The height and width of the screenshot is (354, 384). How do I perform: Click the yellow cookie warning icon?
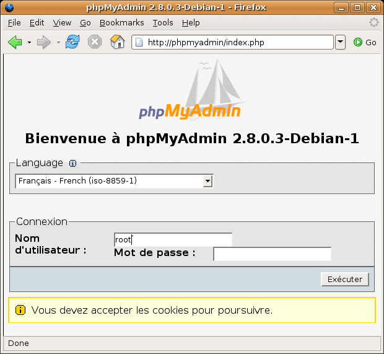tap(20, 310)
